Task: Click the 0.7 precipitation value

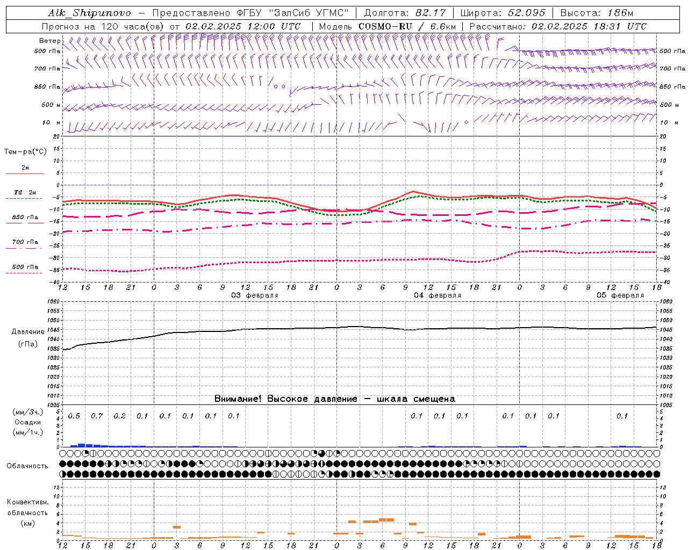Action: point(97,416)
